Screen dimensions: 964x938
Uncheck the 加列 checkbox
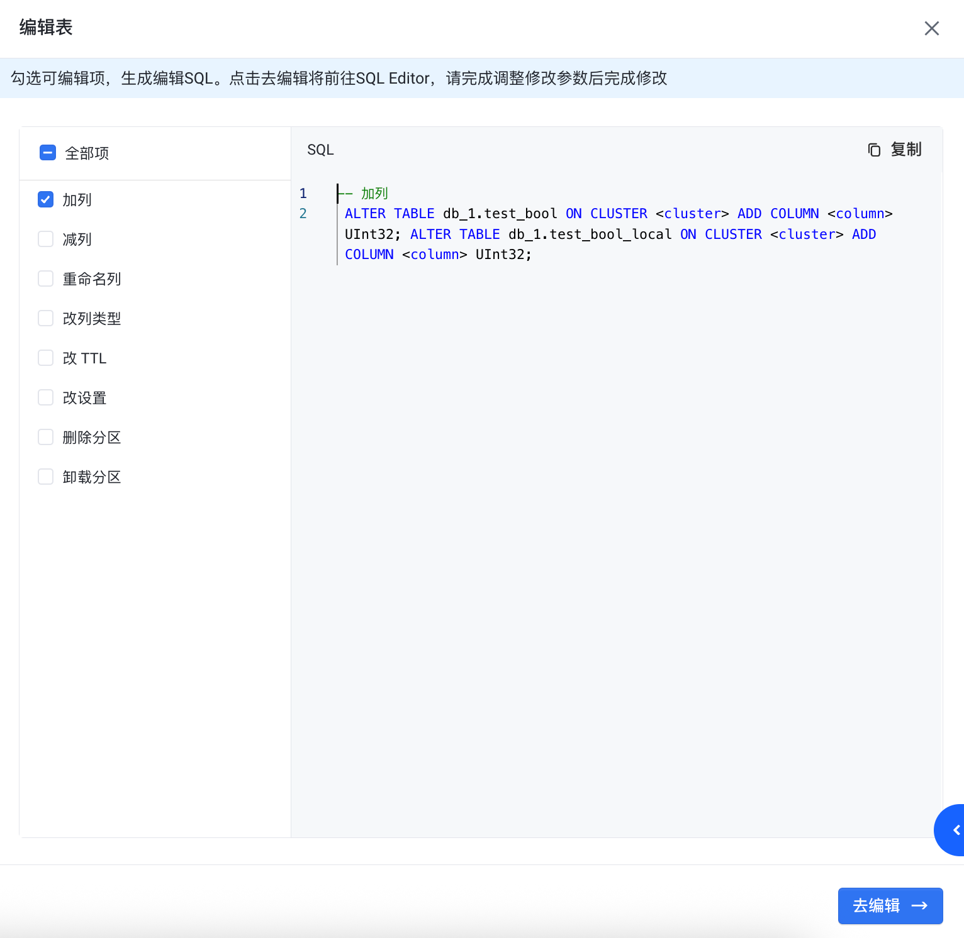tap(46, 199)
